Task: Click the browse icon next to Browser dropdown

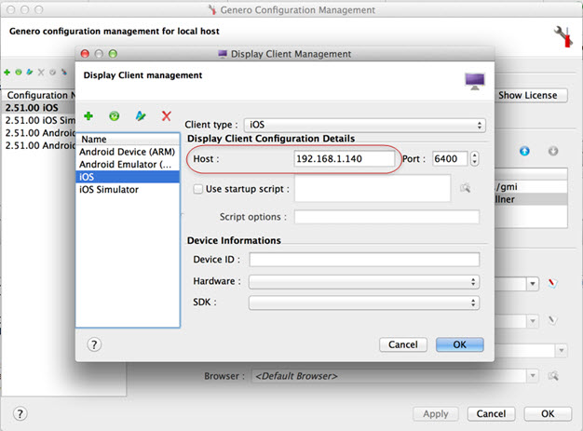Action: [553, 377]
